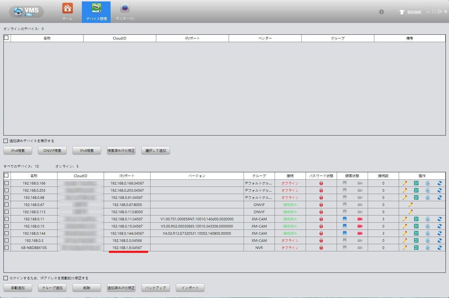This screenshot has height=298, width=449.
Task: Click the blue disk icon for 192.168.0.11
Action: [x=345, y=219]
